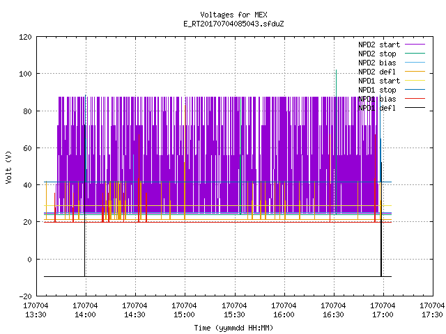
Task: Click the x-axis time label 15:00
Action: [184, 315]
